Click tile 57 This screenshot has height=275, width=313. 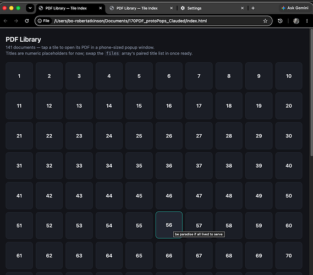pos(199,226)
